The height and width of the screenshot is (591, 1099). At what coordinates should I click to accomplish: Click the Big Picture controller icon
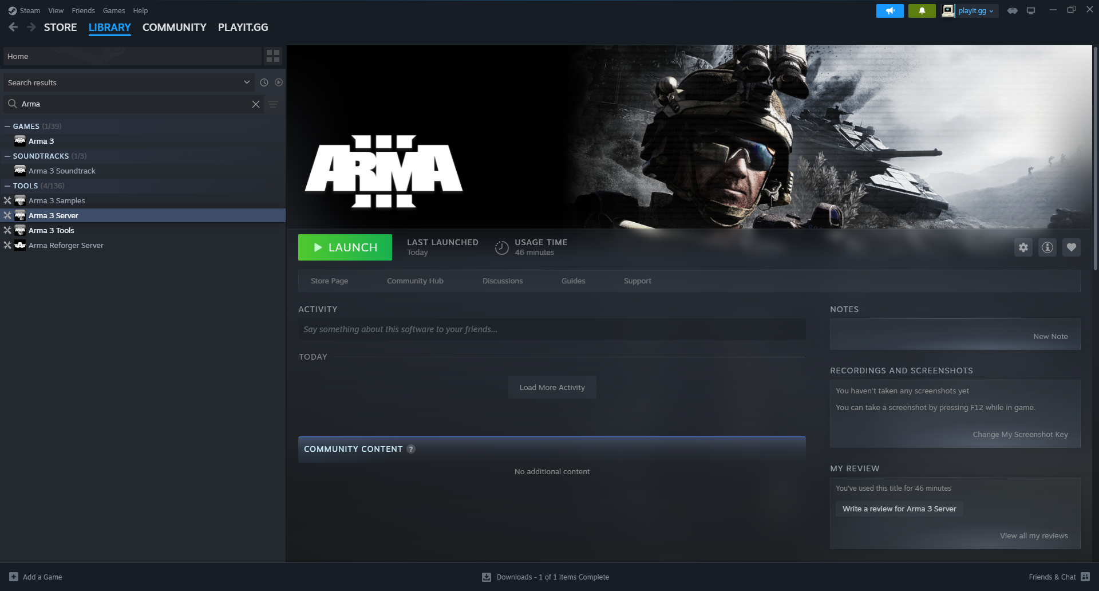click(1013, 11)
